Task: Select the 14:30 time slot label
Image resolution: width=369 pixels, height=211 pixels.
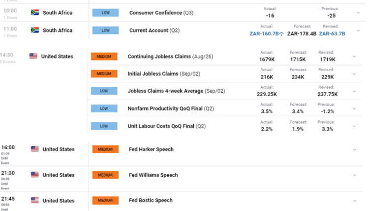Action: pos(7,55)
